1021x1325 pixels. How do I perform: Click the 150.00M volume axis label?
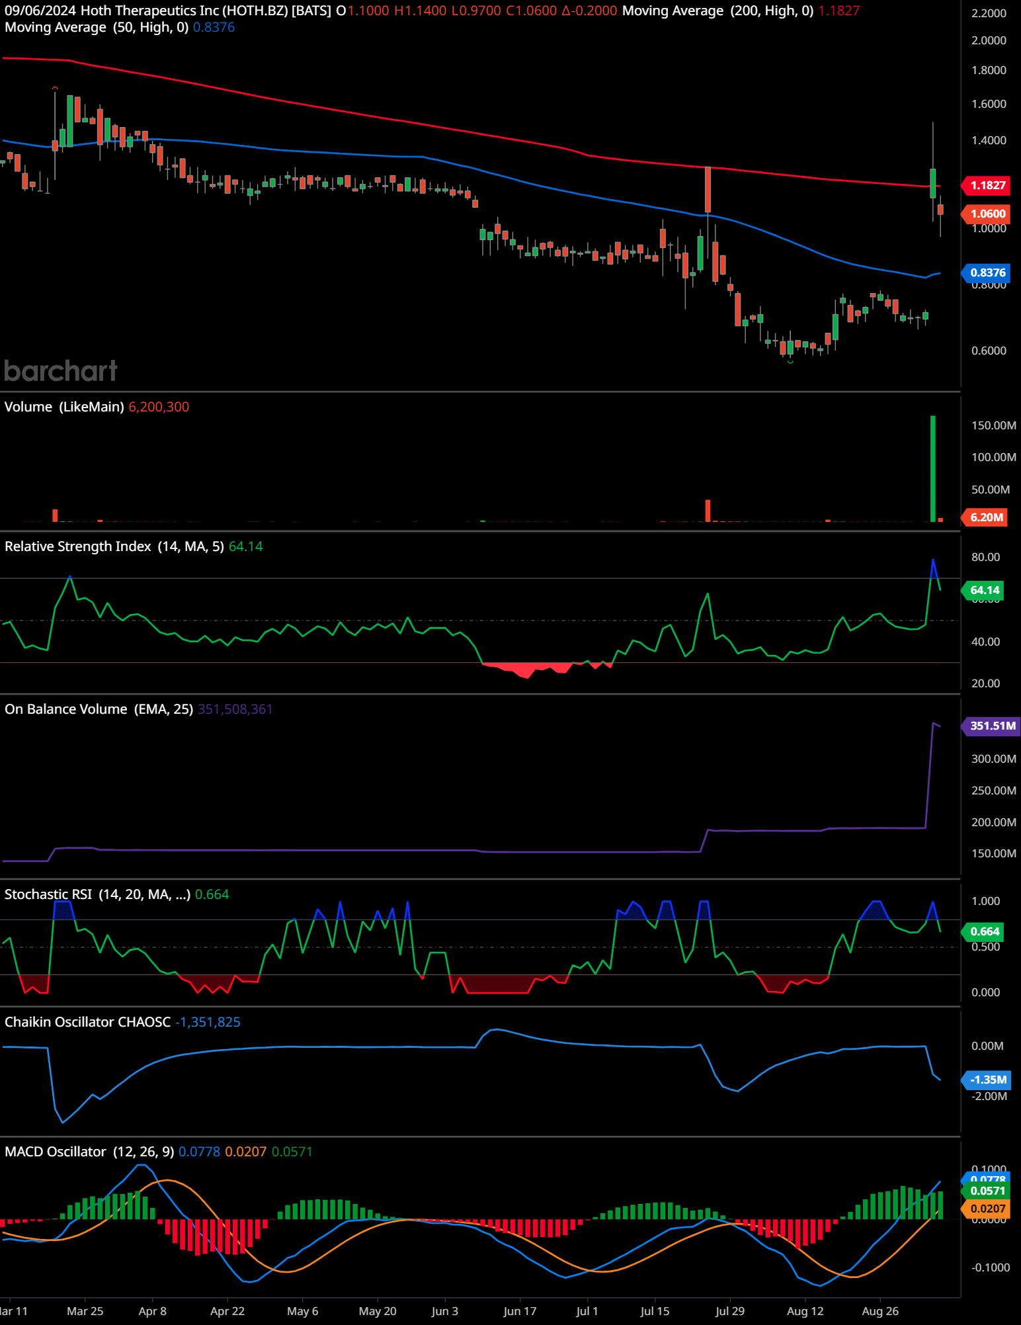point(994,425)
